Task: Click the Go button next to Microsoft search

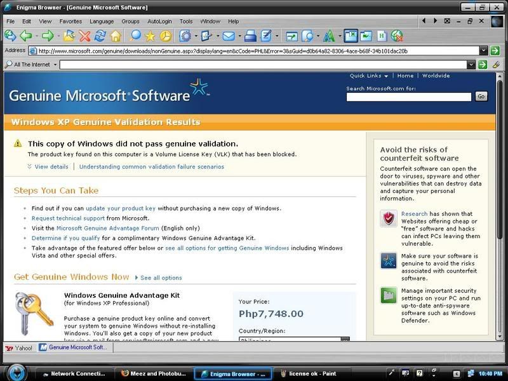Action: [x=481, y=97]
